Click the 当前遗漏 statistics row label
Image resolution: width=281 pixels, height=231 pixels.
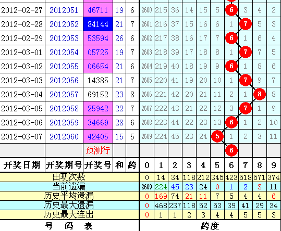[69, 186]
